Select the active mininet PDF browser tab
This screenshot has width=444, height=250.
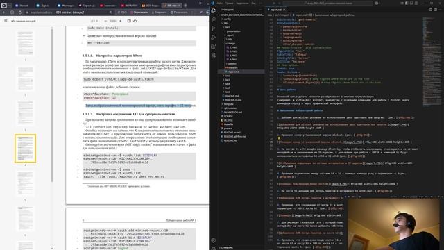[171, 6]
